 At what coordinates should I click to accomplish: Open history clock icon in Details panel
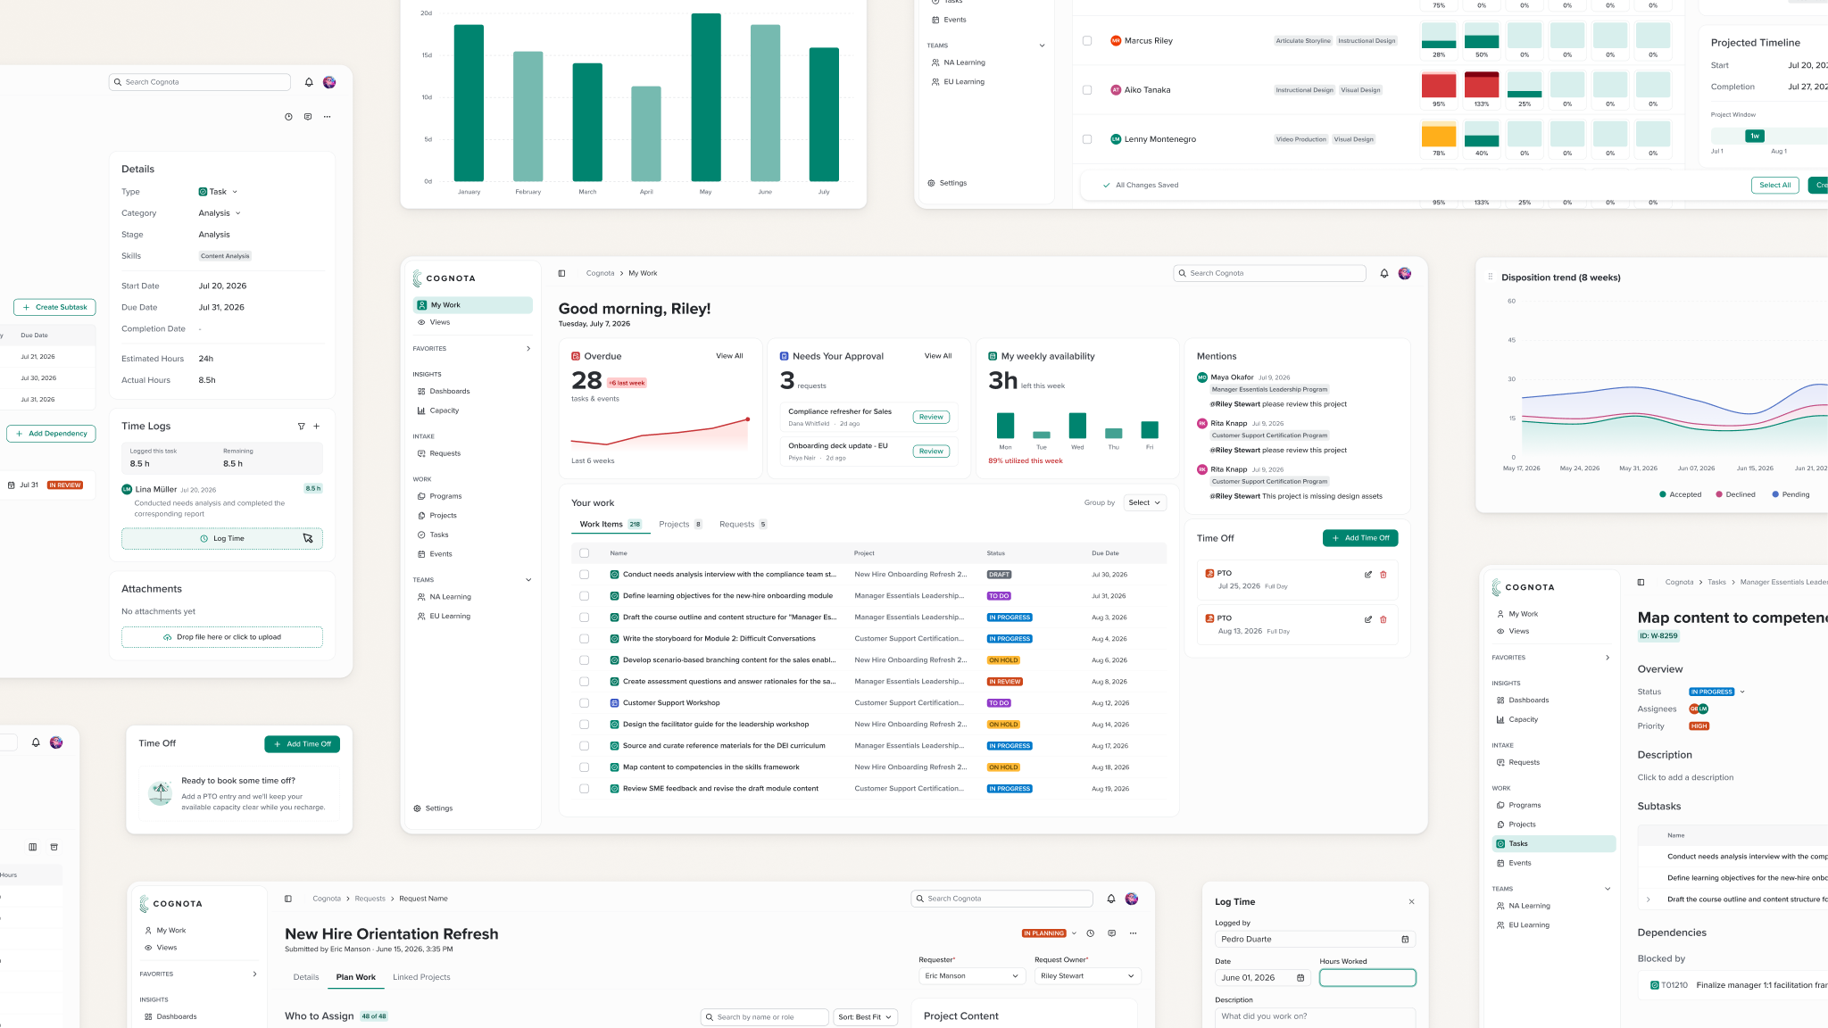[x=288, y=117]
